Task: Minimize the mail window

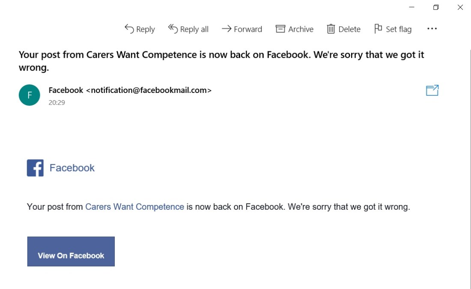Action: point(412,7)
